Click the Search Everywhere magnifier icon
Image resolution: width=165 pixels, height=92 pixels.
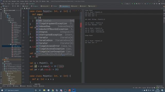click(164, 4)
